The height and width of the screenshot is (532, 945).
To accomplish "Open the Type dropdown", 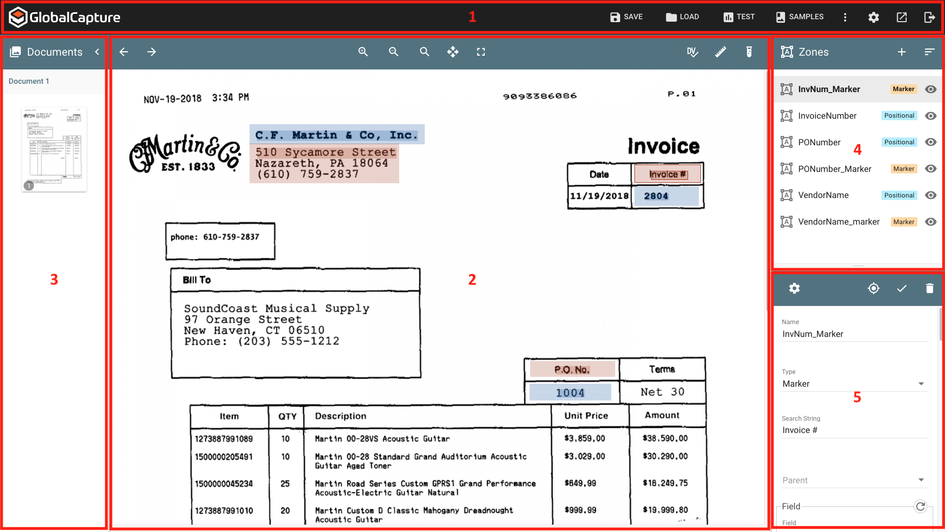I will coord(854,384).
